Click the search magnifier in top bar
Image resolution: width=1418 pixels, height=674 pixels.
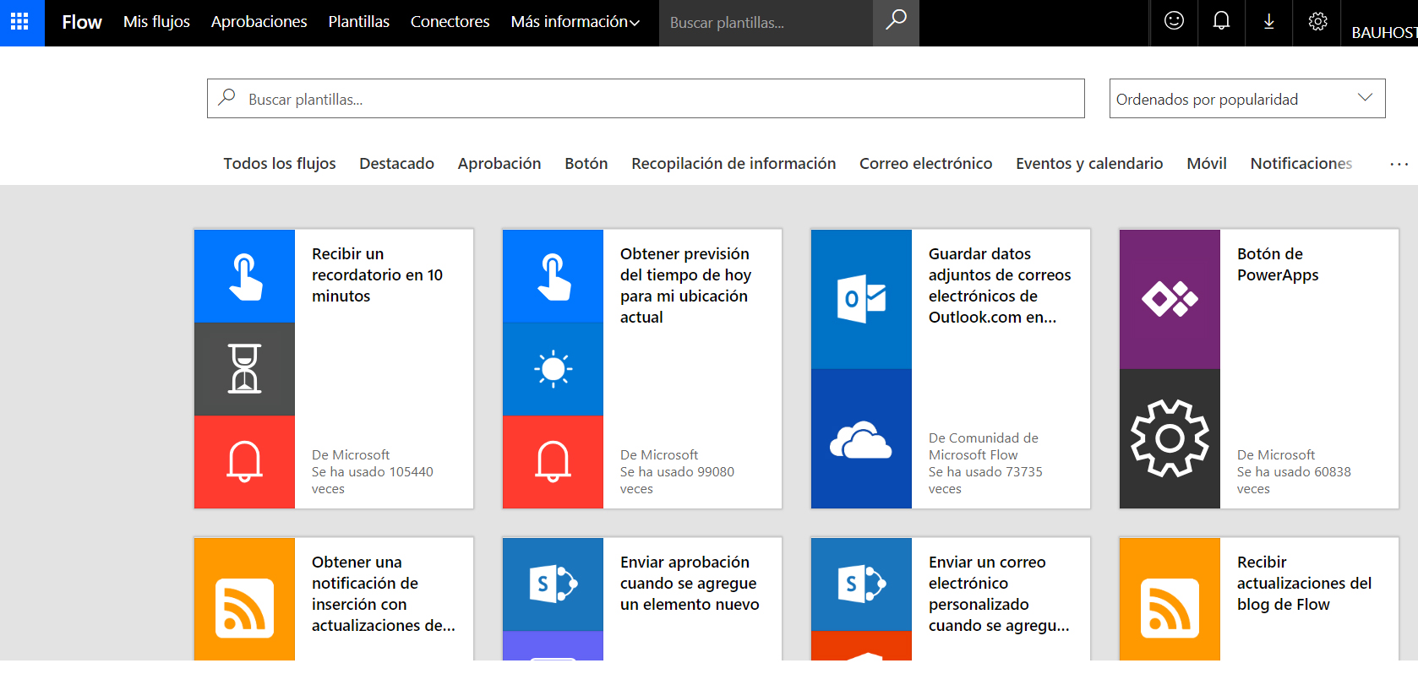click(x=896, y=20)
